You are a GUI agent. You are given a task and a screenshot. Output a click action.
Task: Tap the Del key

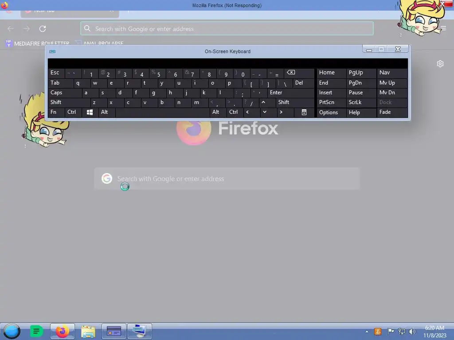coord(304,83)
